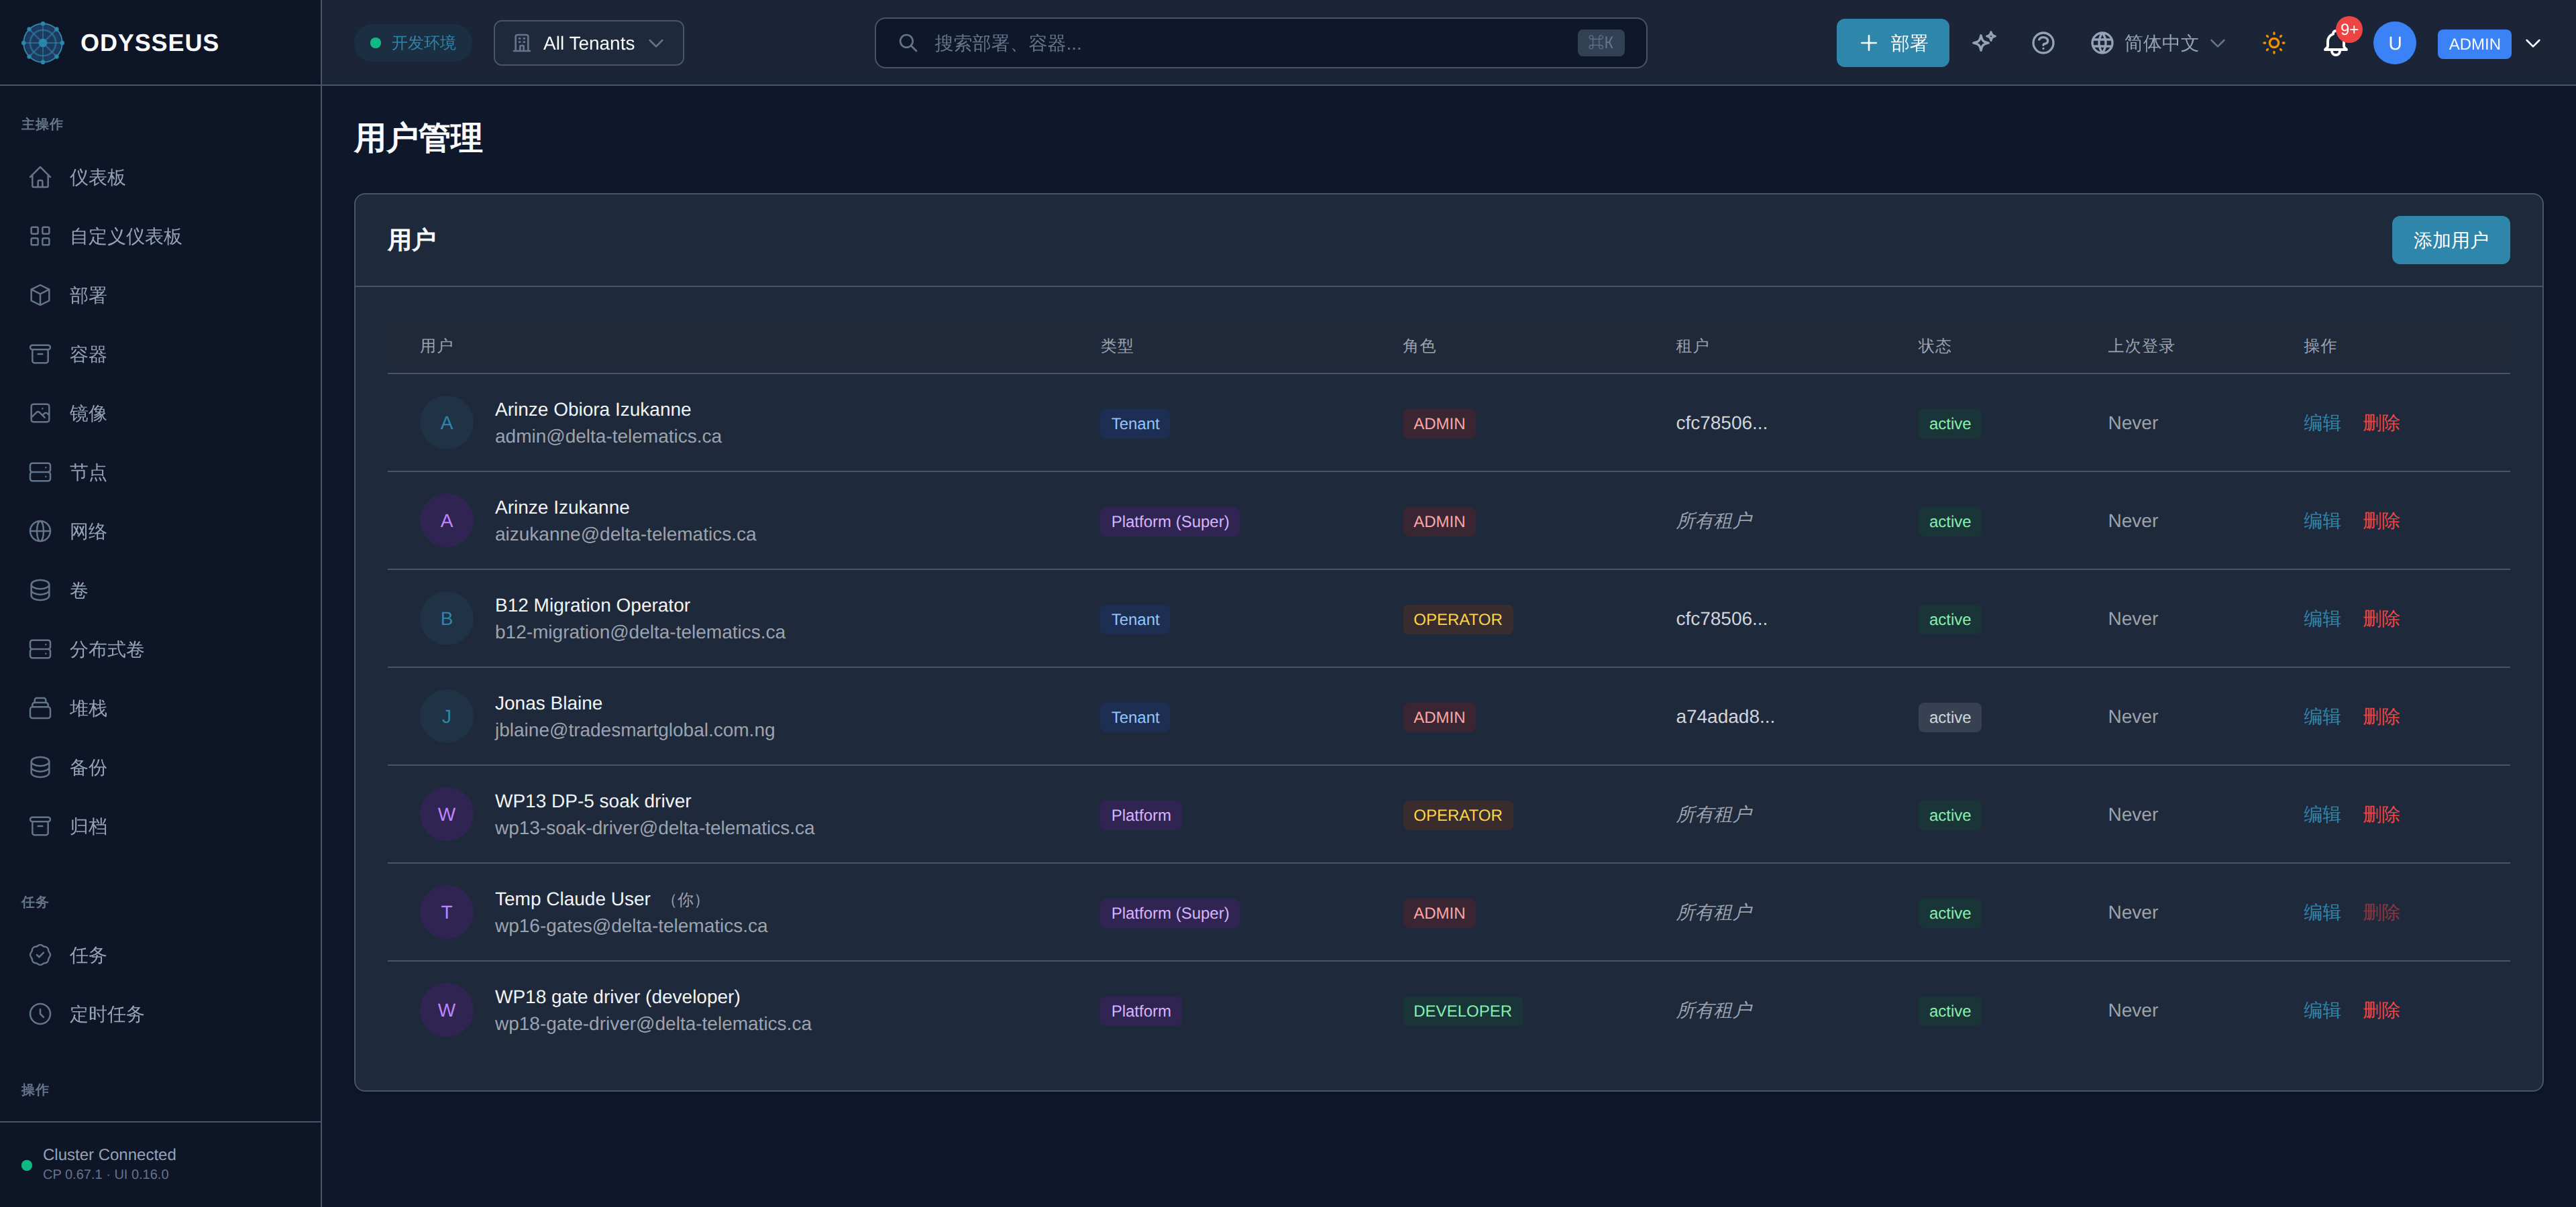Edit B12 Migration Operator user

pyautogui.click(x=2322, y=618)
